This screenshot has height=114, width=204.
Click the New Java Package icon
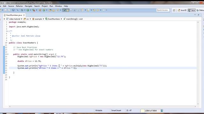(40, 10)
